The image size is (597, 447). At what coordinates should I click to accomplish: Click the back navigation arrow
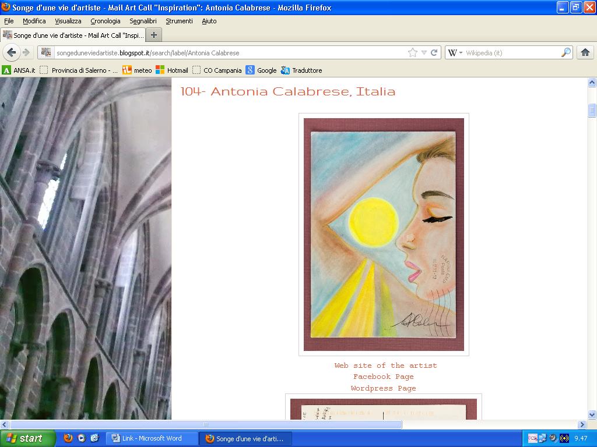pos(11,52)
